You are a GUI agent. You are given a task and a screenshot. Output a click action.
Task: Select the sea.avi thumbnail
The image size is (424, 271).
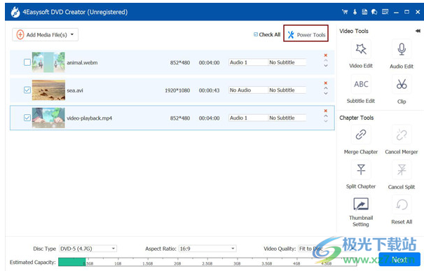coord(48,90)
